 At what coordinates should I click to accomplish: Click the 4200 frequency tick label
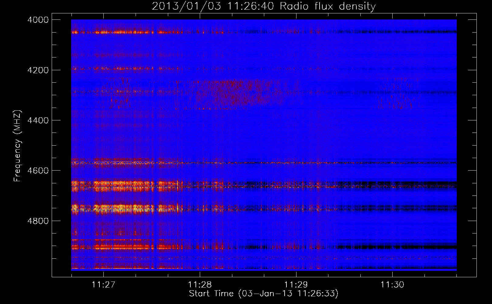[38, 70]
